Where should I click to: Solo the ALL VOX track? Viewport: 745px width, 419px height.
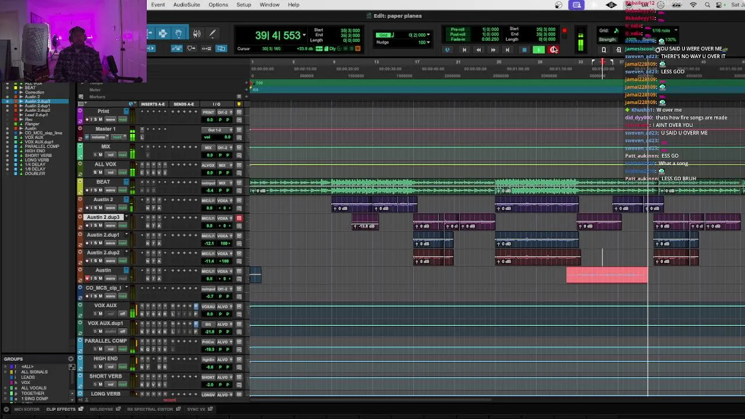click(95, 172)
